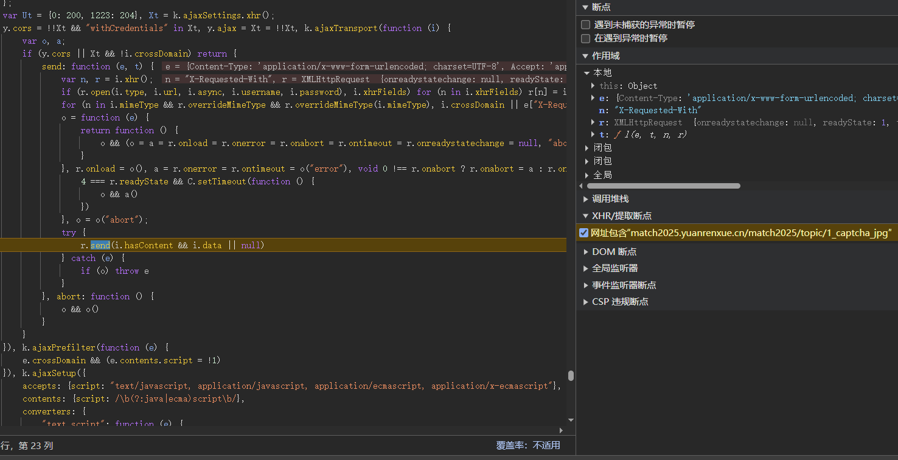The height and width of the screenshot is (460, 898).
Task: Click the send: function (e, t) code
Action: coord(98,66)
